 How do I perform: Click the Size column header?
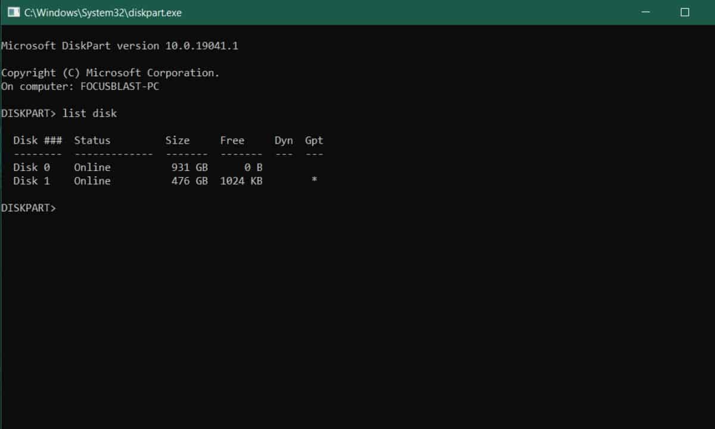pyautogui.click(x=177, y=141)
